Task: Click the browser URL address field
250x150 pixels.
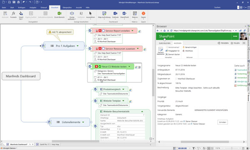Action: tap(202, 31)
